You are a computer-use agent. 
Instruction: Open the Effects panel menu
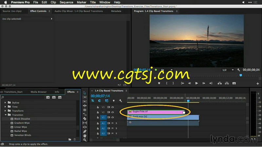click(x=78, y=92)
